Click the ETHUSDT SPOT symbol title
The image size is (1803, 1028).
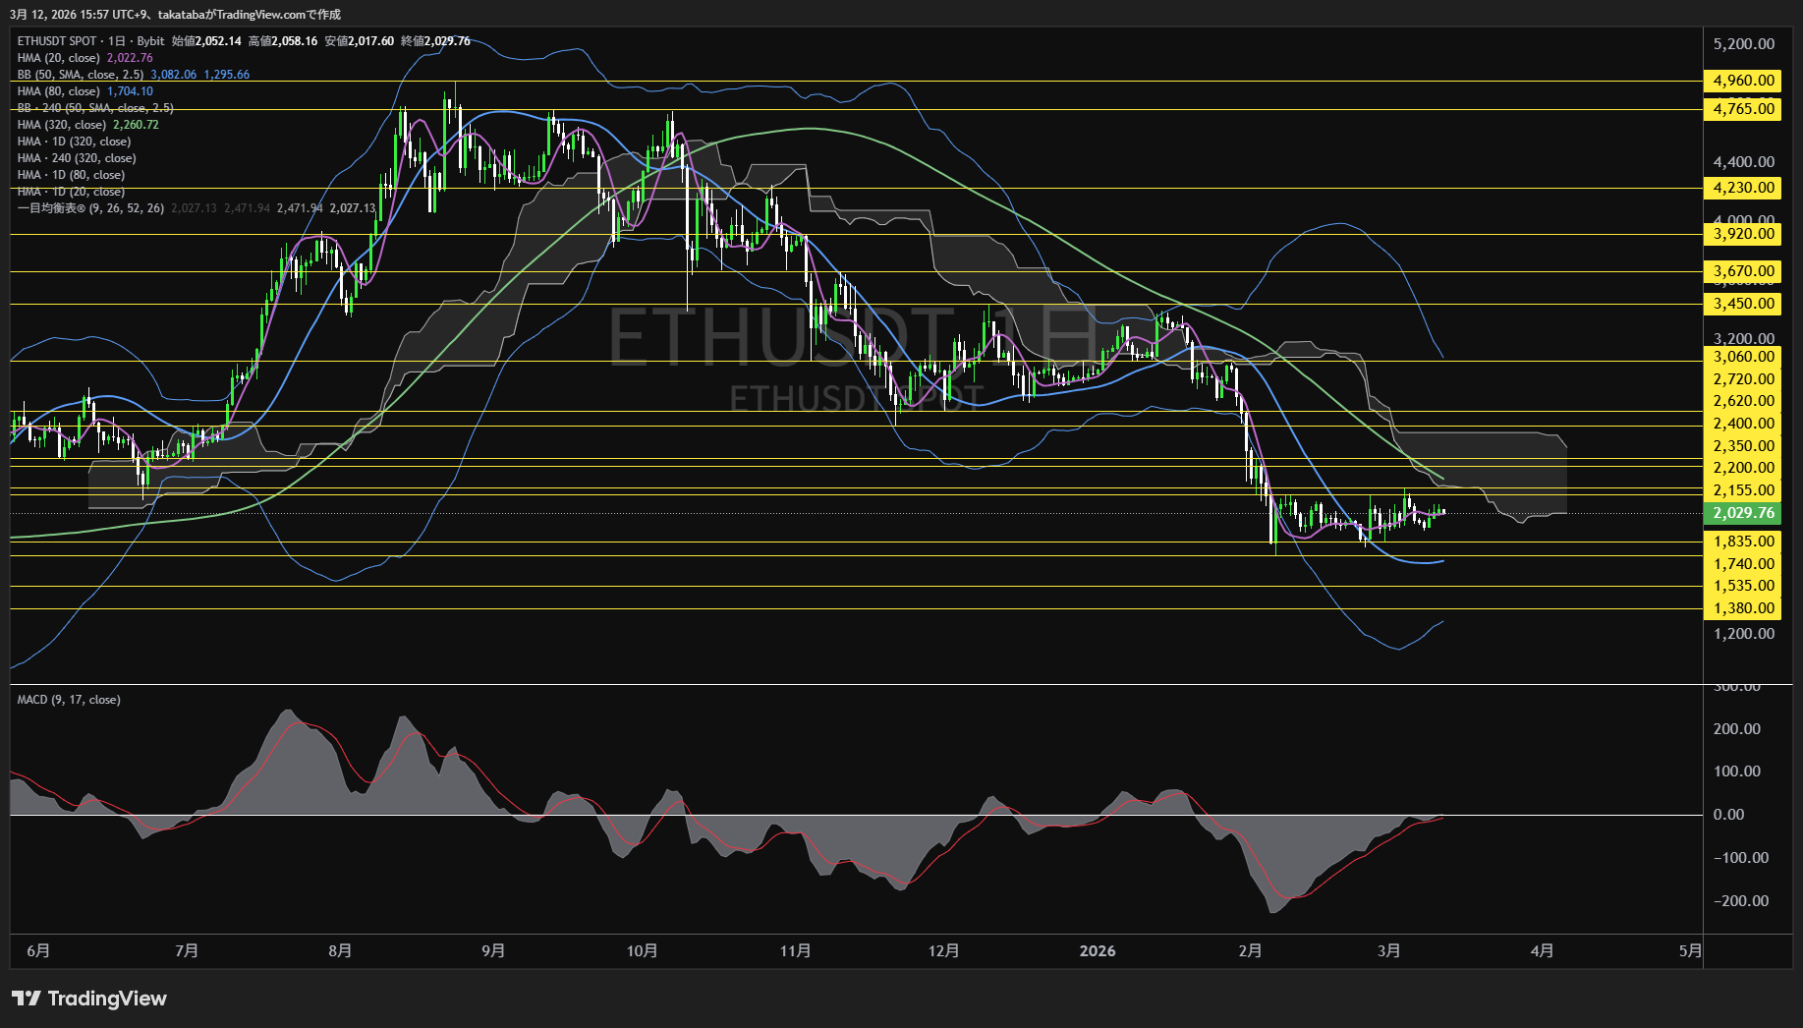[x=57, y=41]
